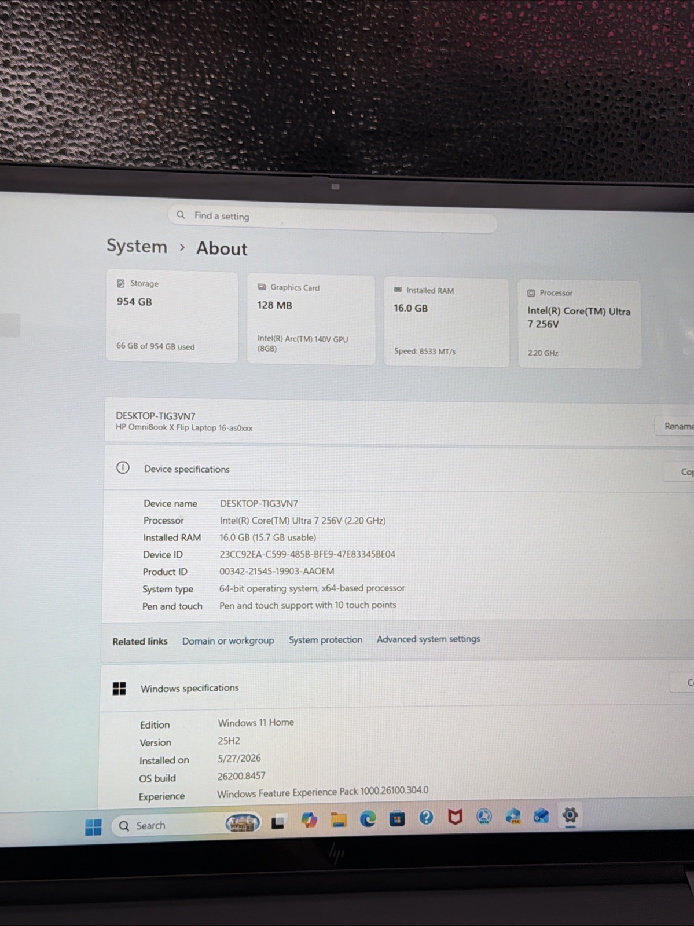The width and height of the screenshot is (694, 926).
Task: Click the magnifier icon in Find a setting
Action: pyautogui.click(x=181, y=215)
